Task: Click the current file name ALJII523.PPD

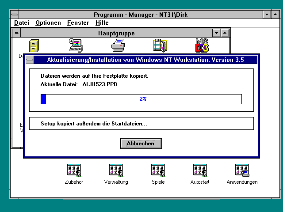Action: click(x=100, y=84)
